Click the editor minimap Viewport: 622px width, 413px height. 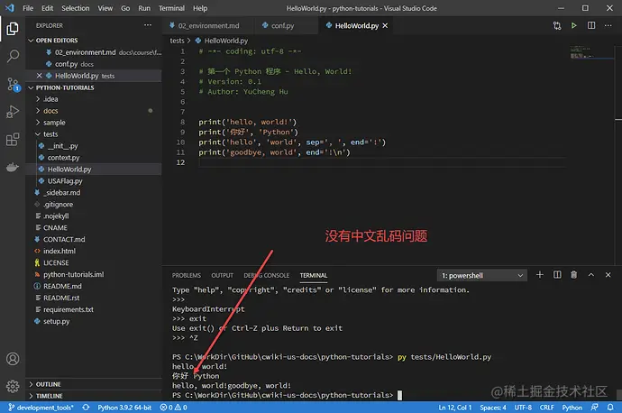pos(591,53)
